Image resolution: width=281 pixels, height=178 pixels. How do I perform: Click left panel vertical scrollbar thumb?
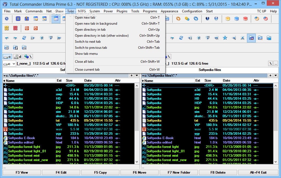pyautogui.click(x=137, y=110)
